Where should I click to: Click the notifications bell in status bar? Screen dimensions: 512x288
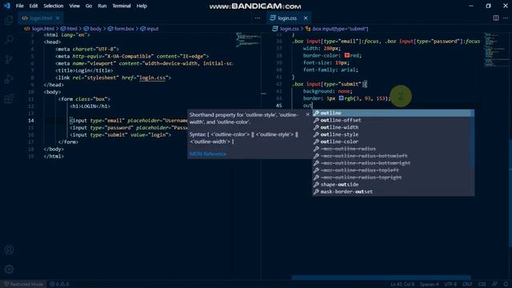click(x=506, y=284)
